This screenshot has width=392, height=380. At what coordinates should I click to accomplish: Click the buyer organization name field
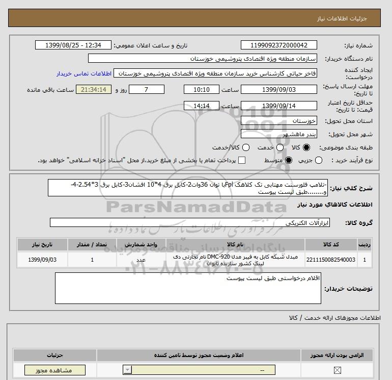203,58
